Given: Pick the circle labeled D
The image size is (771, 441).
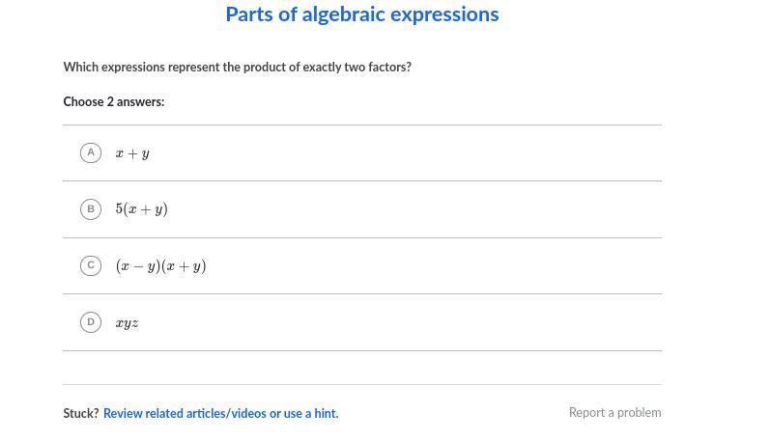Looking at the screenshot, I should (91, 321).
